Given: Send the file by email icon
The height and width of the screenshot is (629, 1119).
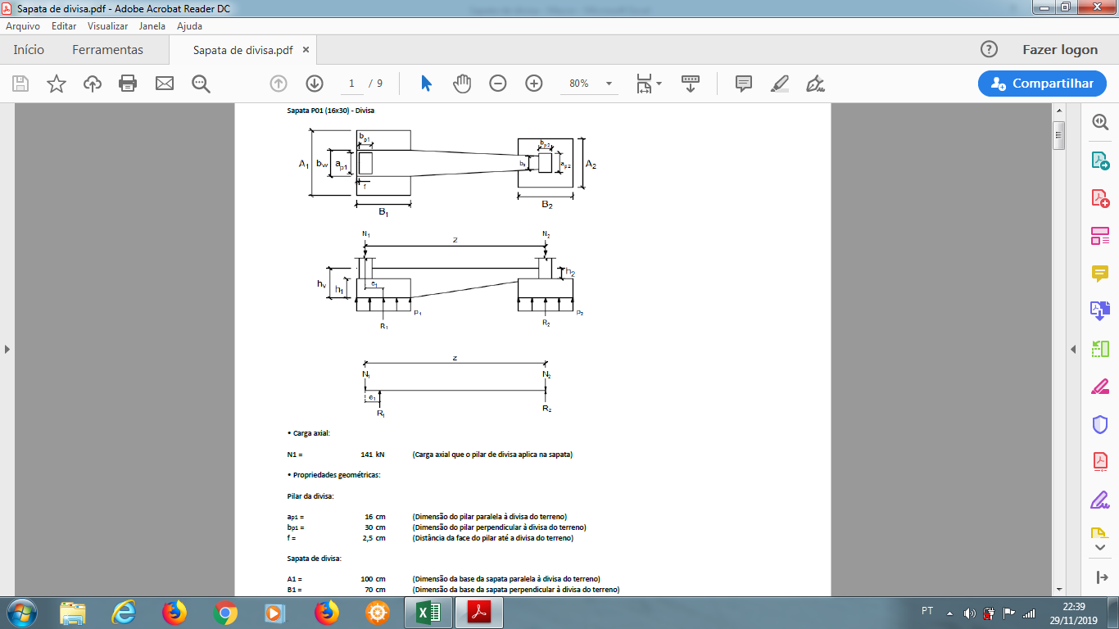Looking at the screenshot, I should pyautogui.click(x=165, y=84).
